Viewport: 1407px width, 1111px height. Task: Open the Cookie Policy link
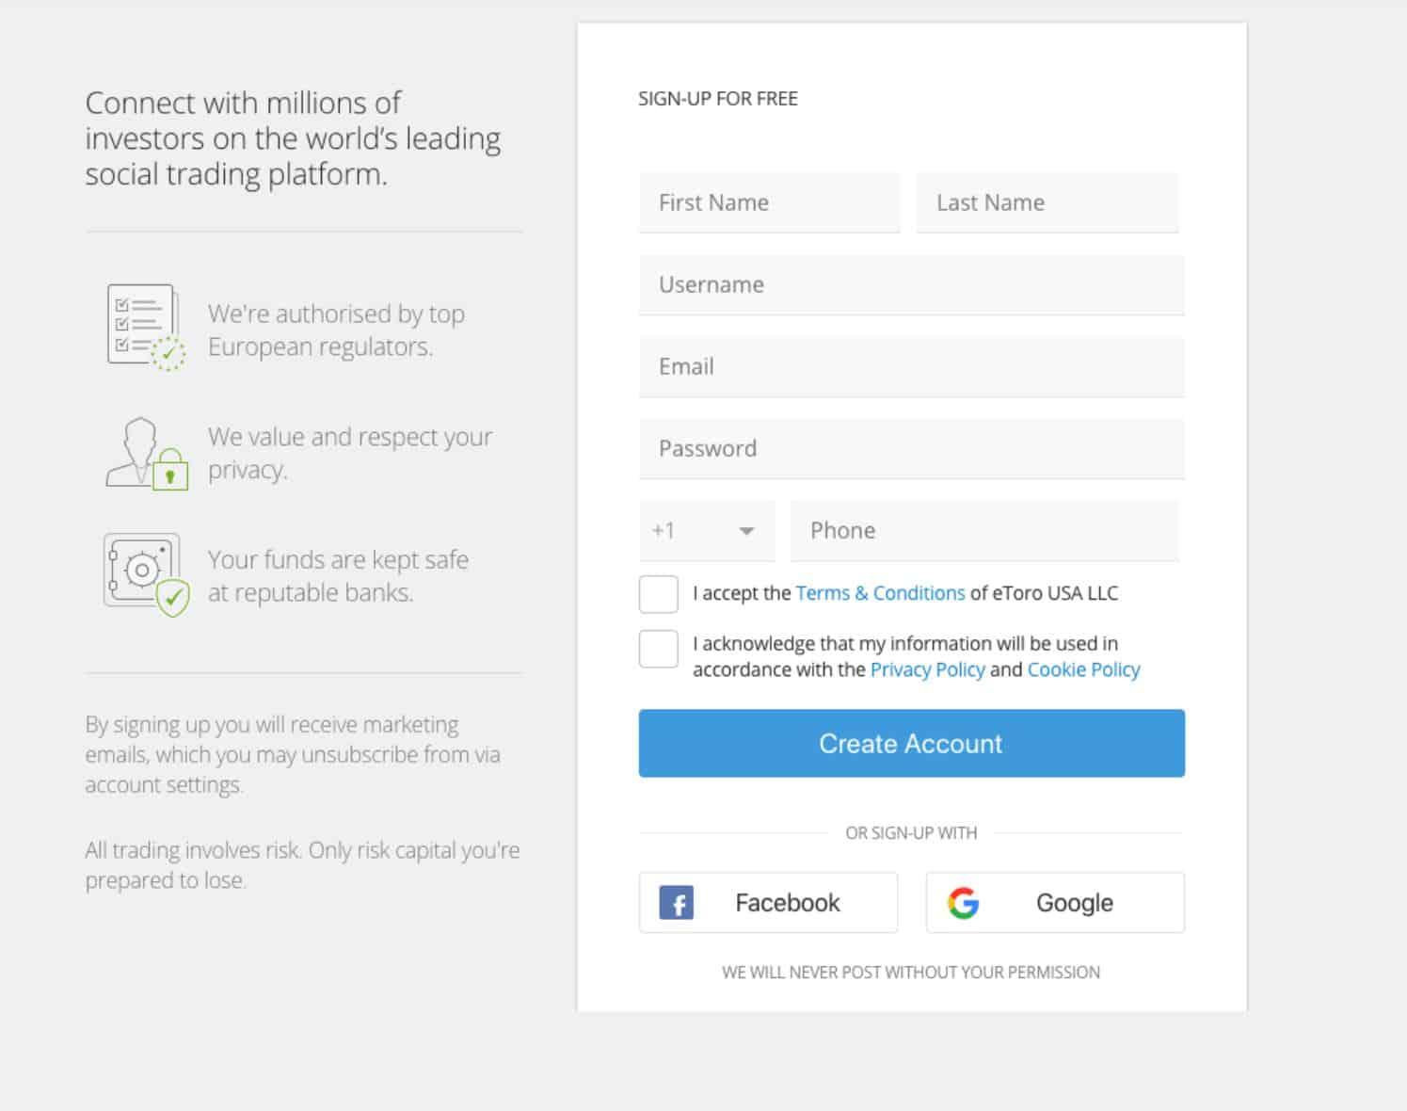(1083, 669)
